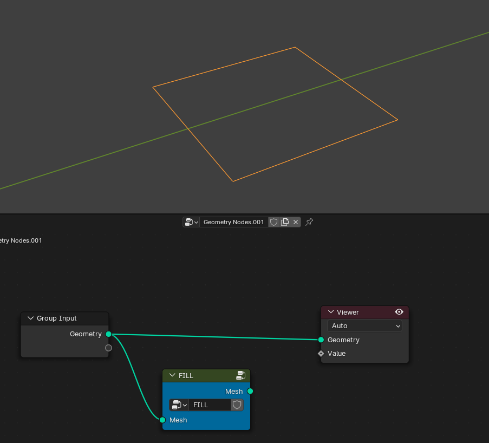489x443 pixels.
Task: Click FILL node Mesh output socket
Action: point(250,391)
